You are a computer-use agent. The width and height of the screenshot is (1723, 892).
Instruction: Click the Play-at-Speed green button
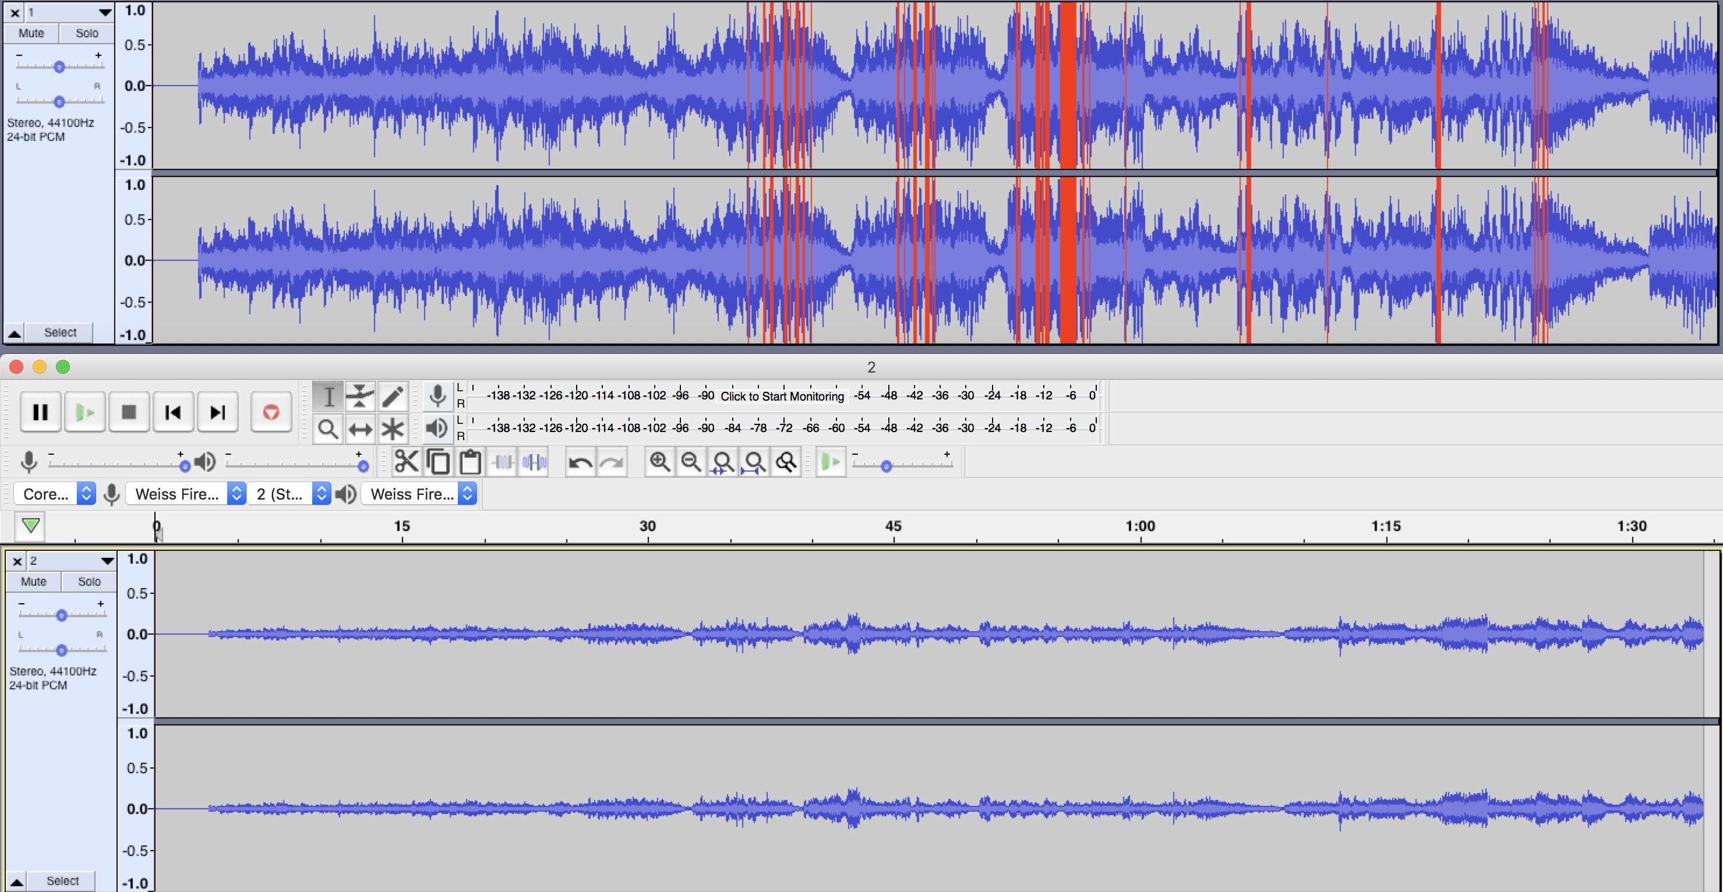(x=831, y=462)
